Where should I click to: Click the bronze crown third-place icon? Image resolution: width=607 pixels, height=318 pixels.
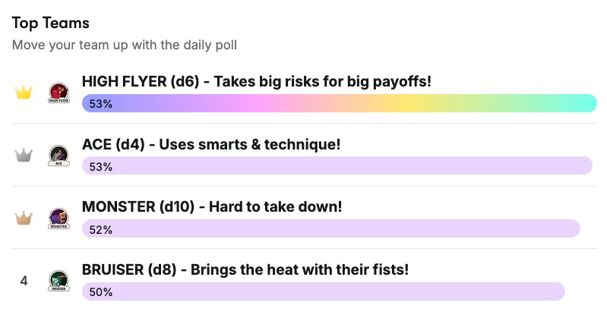(x=24, y=218)
